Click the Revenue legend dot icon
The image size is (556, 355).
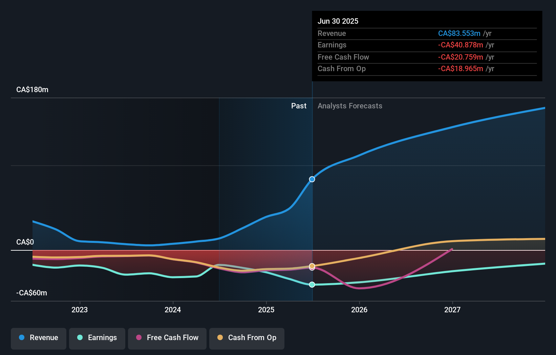click(x=22, y=338)
